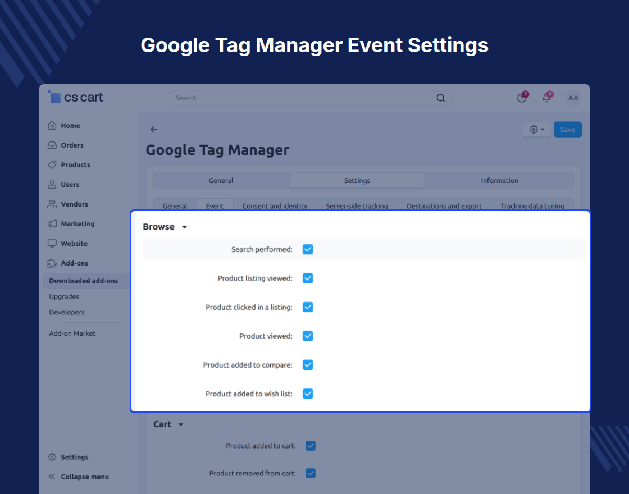Go back using the left arrow icon
The width and height of the screenshot is (629, 494).
(154, 129)
